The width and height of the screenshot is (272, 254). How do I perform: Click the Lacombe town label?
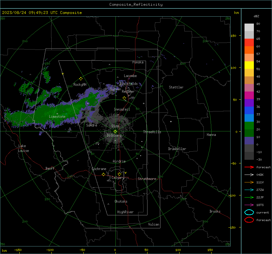130,76
